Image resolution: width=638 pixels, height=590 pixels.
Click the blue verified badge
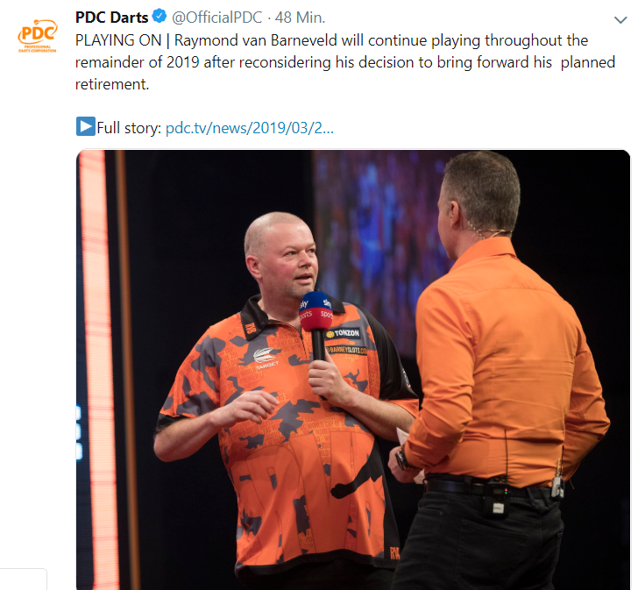pyautogui.click(x=159, y=17)
